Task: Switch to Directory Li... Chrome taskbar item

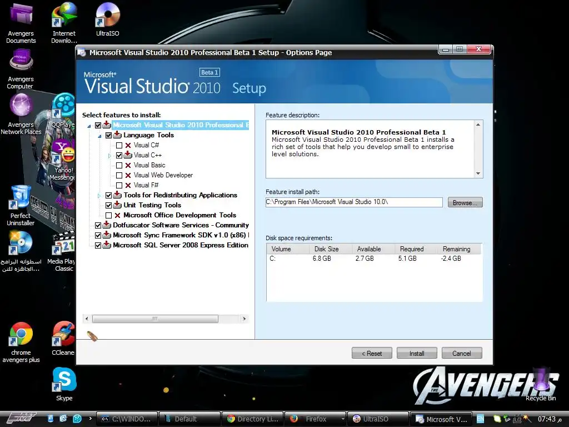Action: pos(253,419)
